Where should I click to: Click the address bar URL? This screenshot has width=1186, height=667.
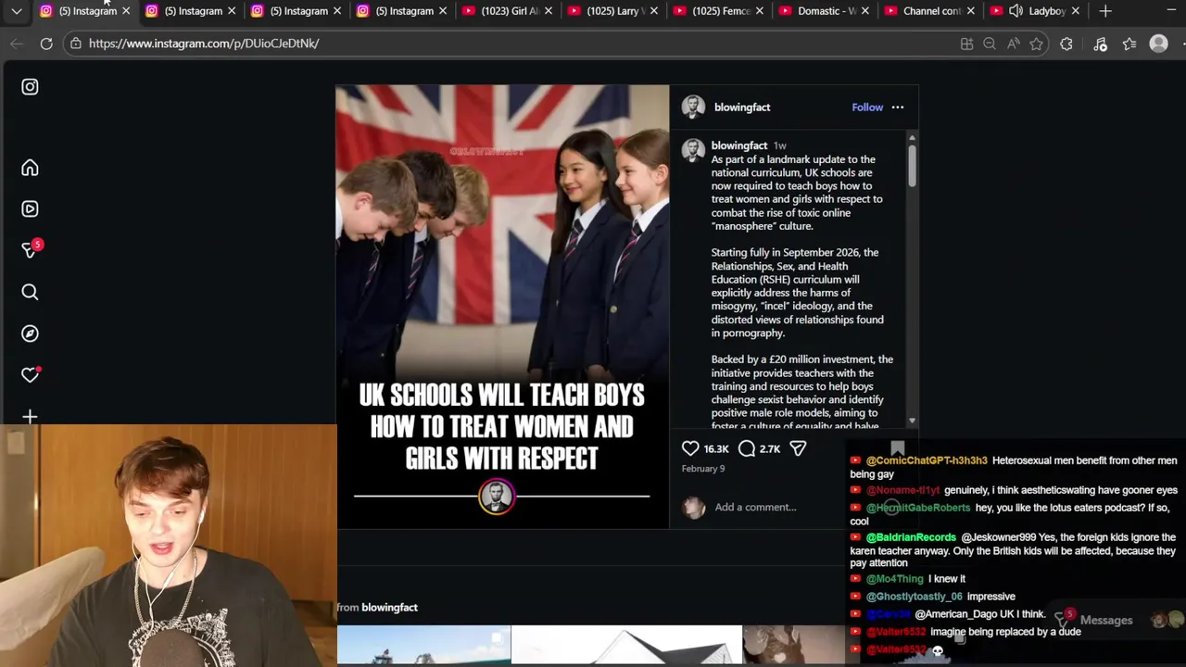click(x=204, y=44)
